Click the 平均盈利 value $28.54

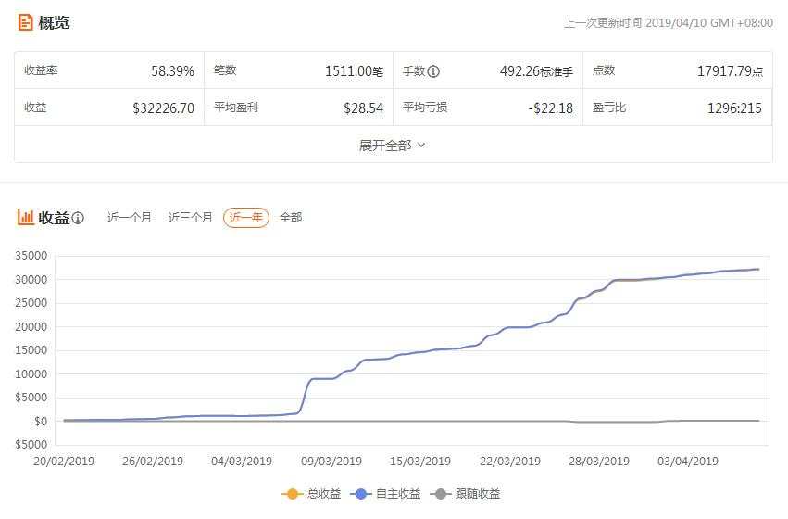(363, 108)
